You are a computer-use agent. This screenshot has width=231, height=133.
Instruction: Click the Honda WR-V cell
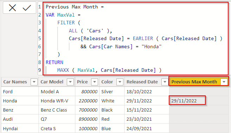[x=57, y=101]
